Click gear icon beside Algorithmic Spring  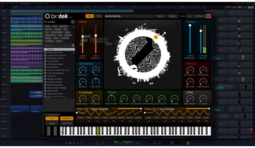click(45, 55)
